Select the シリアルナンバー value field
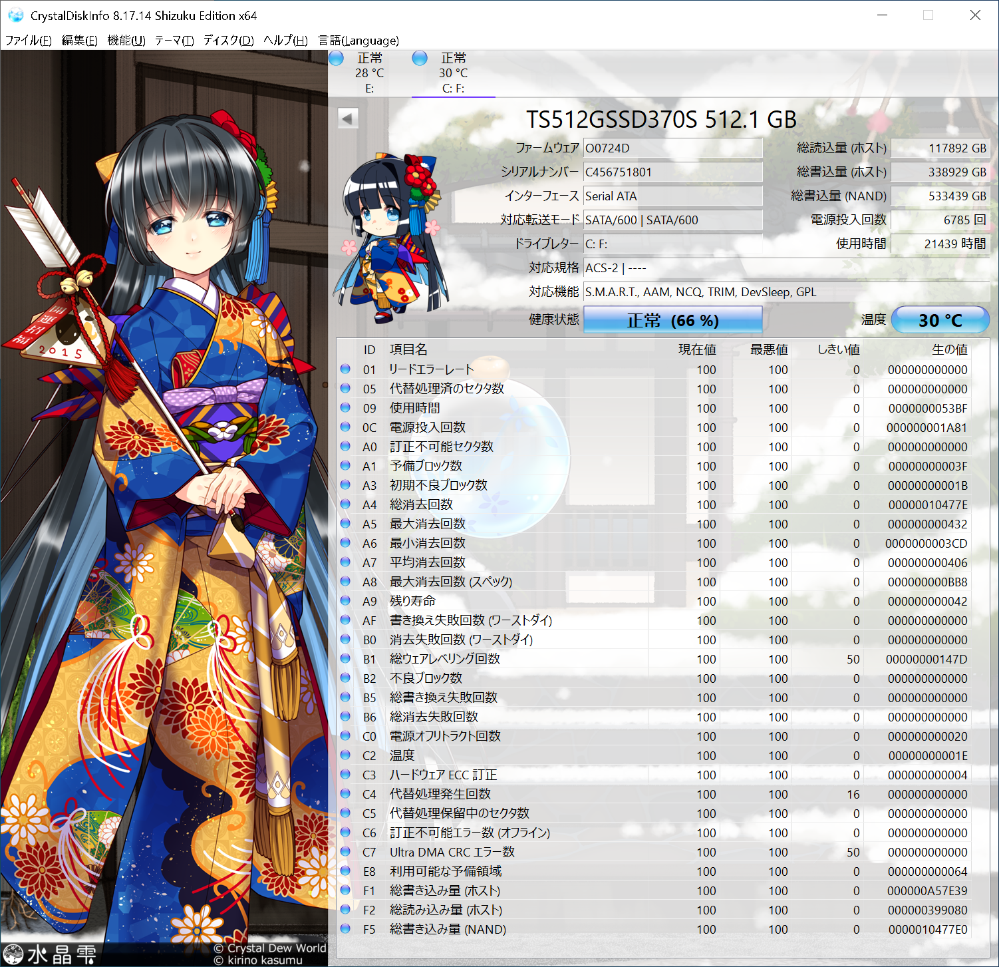This screenshot has width=999, height=967. (x=673, y=172)
